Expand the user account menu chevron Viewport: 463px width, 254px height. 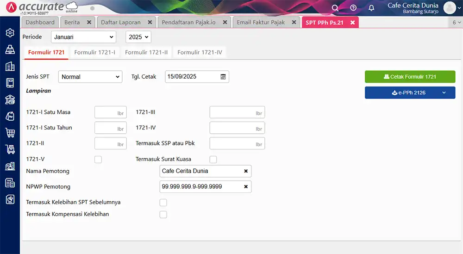coord(459,8)
